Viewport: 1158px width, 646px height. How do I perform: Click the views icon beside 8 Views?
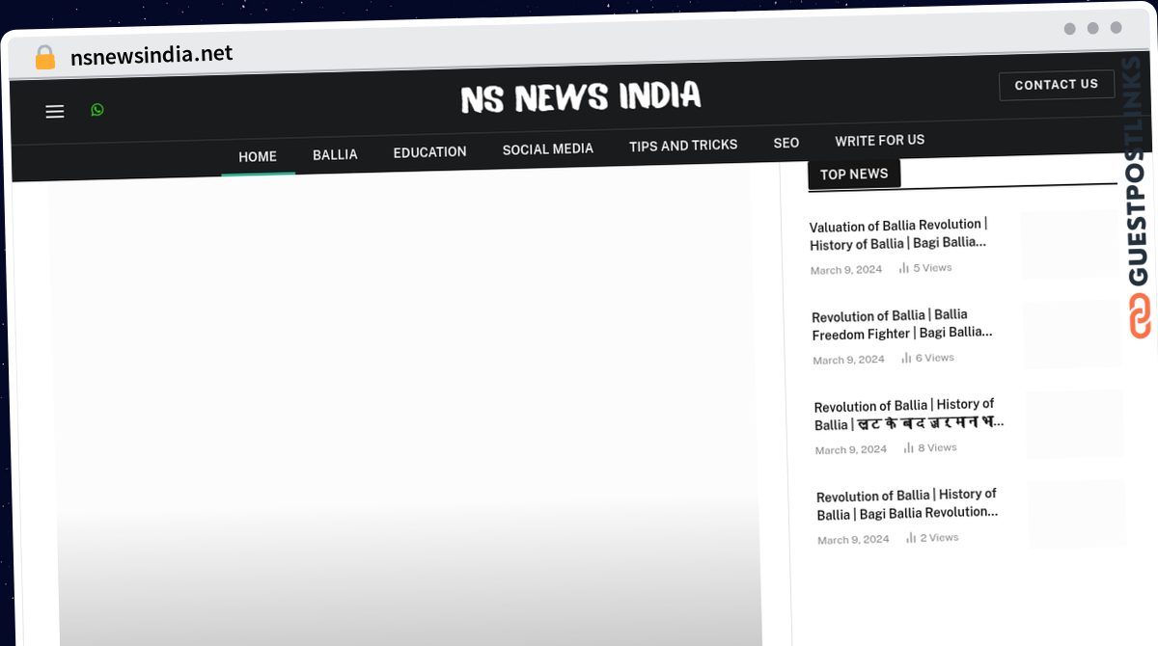click(x=909, y=447)
